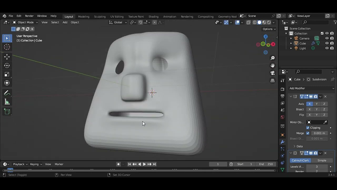Pick the Add Cube tool
The image size is (337, 190).
7,112
